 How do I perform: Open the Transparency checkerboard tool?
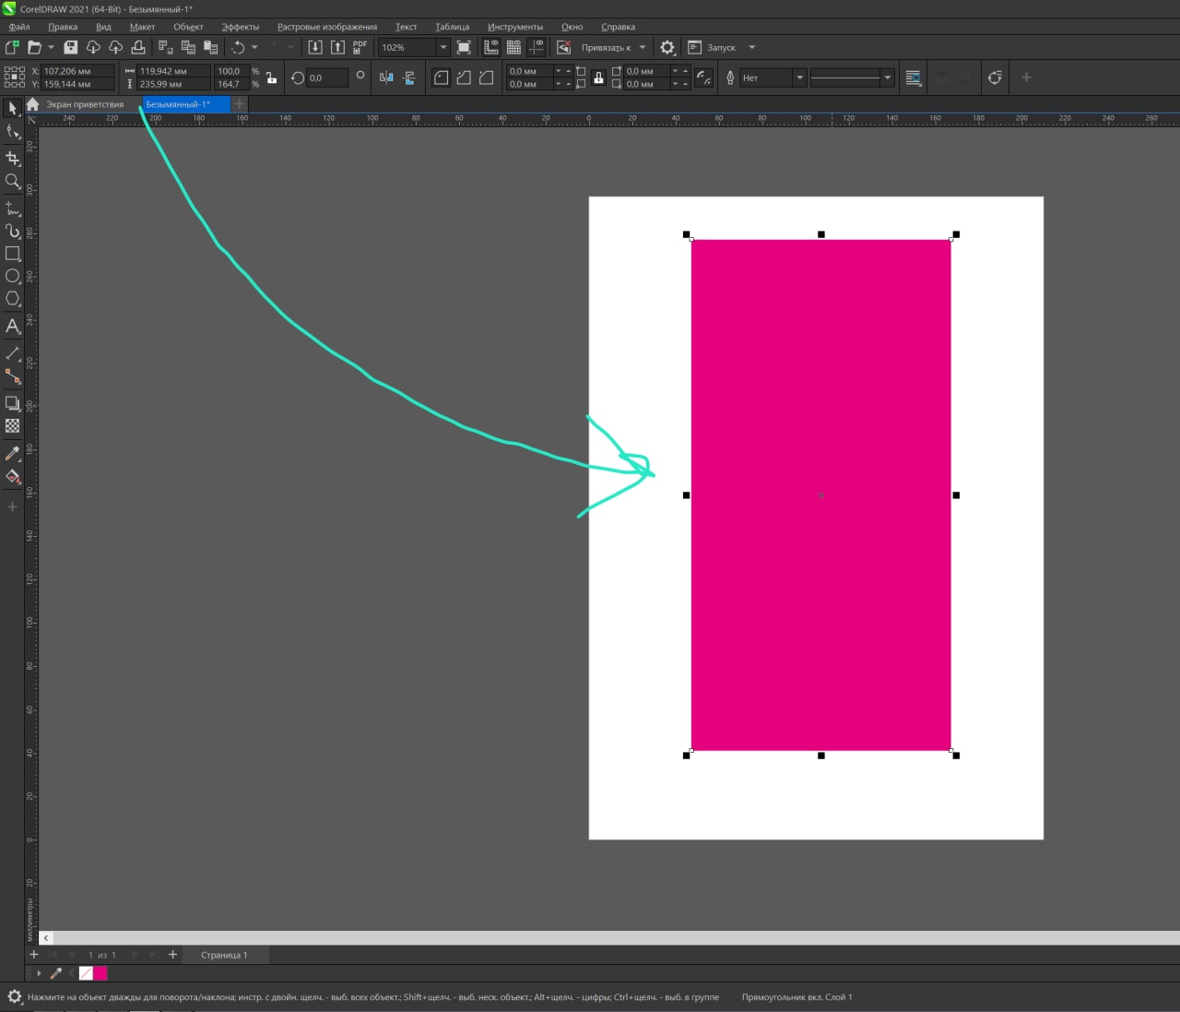point(13,426)
